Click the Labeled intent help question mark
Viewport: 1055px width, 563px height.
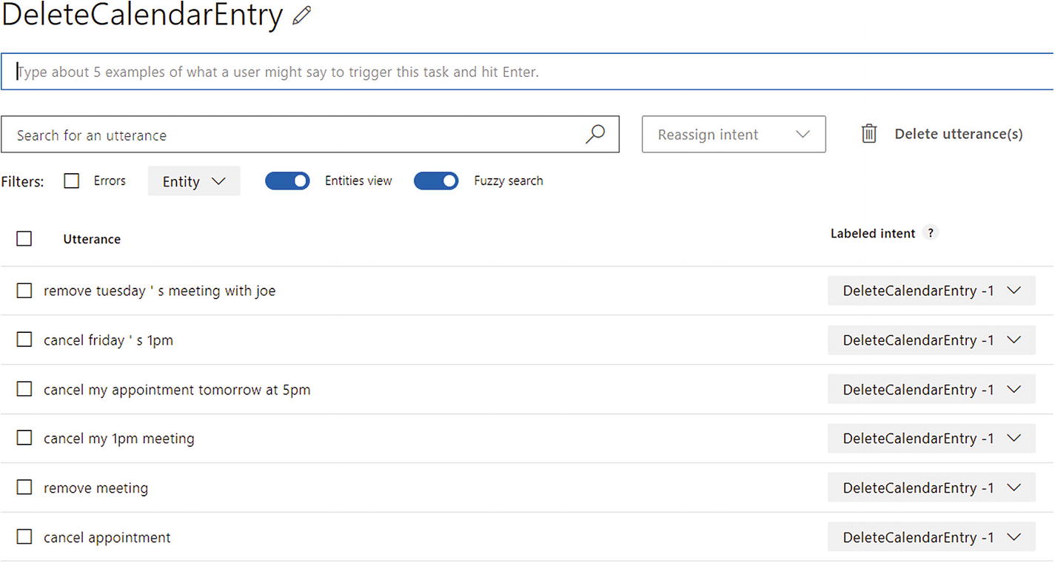931,233
